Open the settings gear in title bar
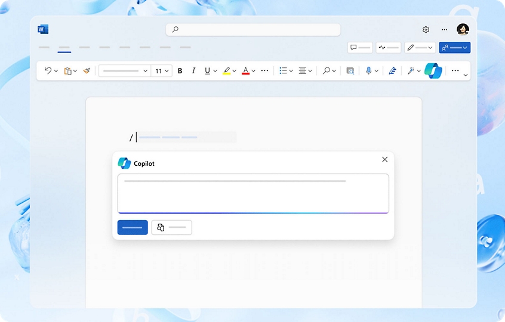 point(426,29)
